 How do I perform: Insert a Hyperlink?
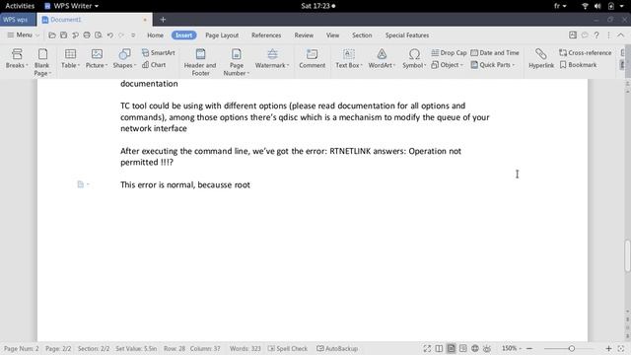[541, 59]
